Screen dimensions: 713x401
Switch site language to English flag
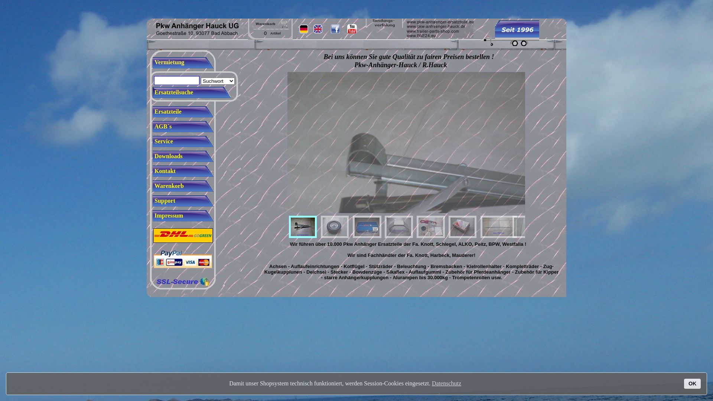coord(318,29)
